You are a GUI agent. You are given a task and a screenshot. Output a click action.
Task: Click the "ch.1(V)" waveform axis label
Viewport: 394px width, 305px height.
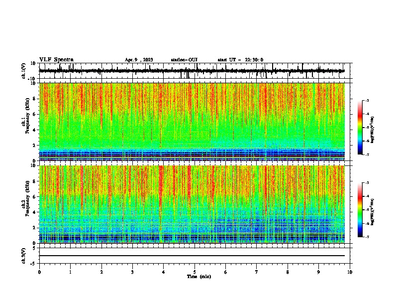pos(24,71)
